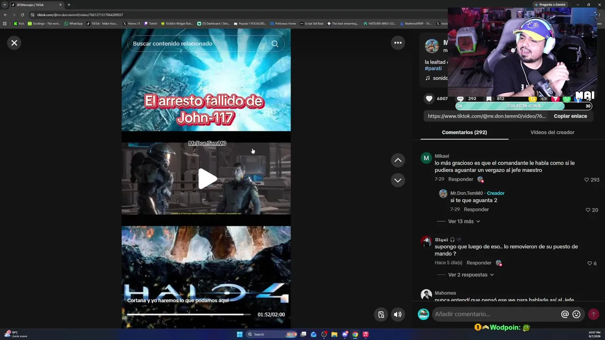The height and width of the screenshot is (340, 605).
Task: Reload the page in Chrome
Action: [22, 15]
